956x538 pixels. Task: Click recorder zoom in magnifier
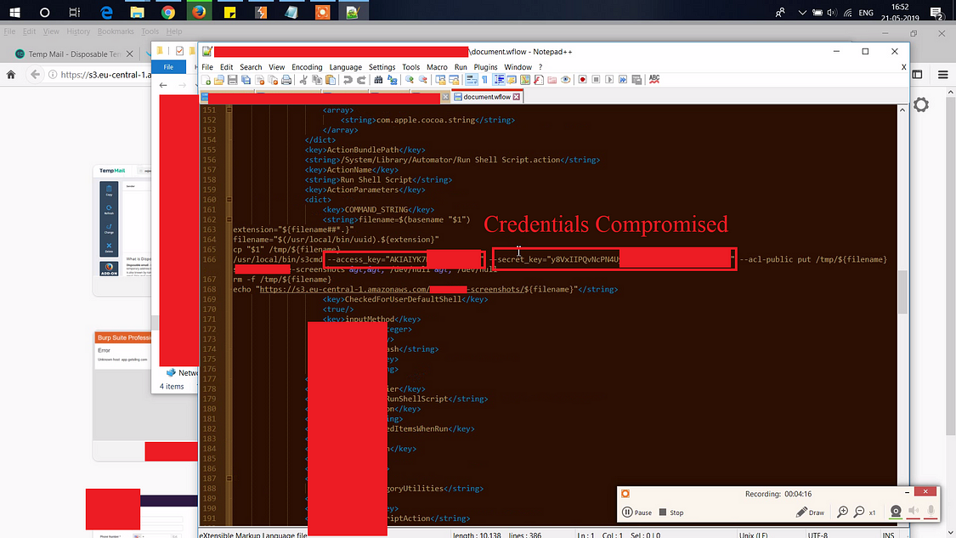843,513
